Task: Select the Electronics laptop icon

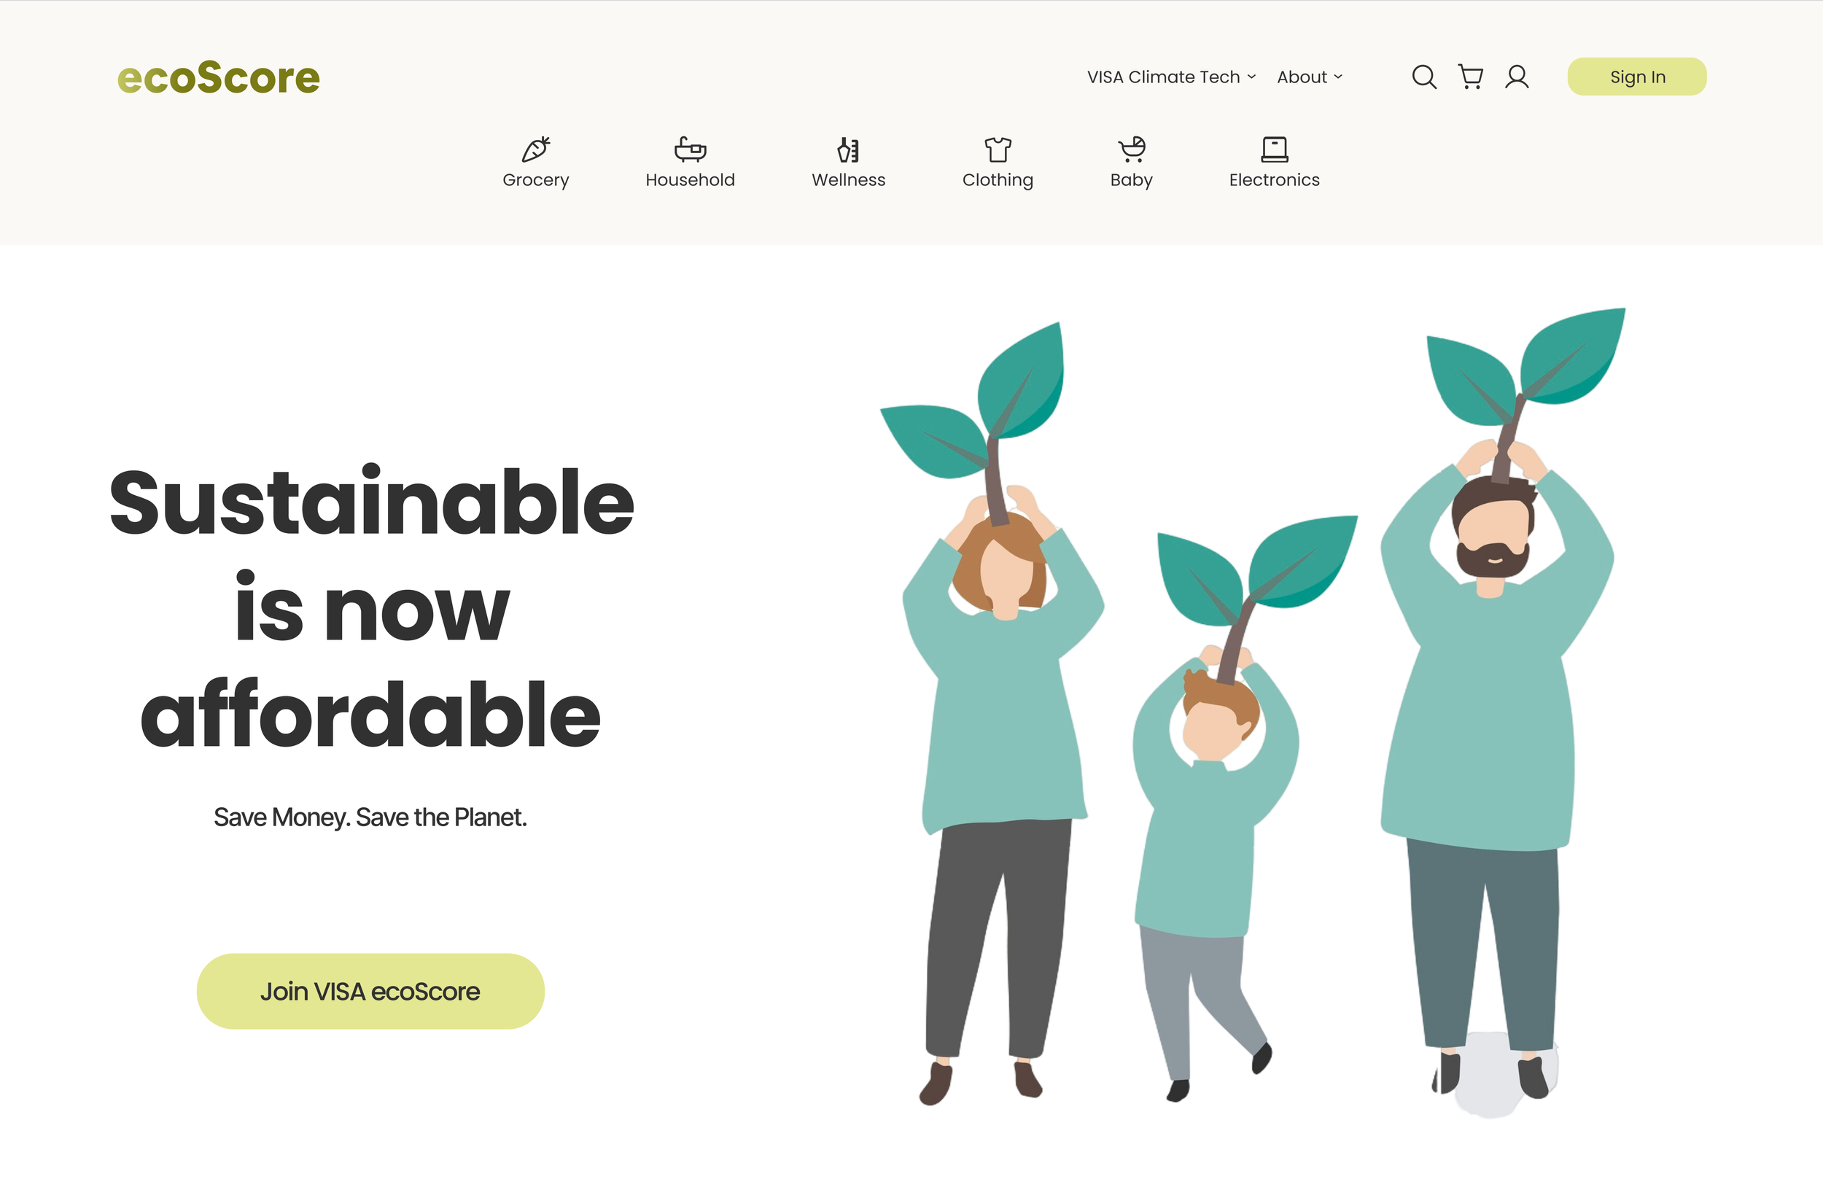Action: [1275, 149]
